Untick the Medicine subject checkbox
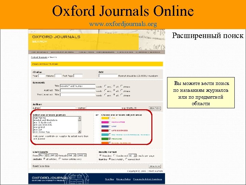This screenshot has height=185, width=246. (110, 139)
